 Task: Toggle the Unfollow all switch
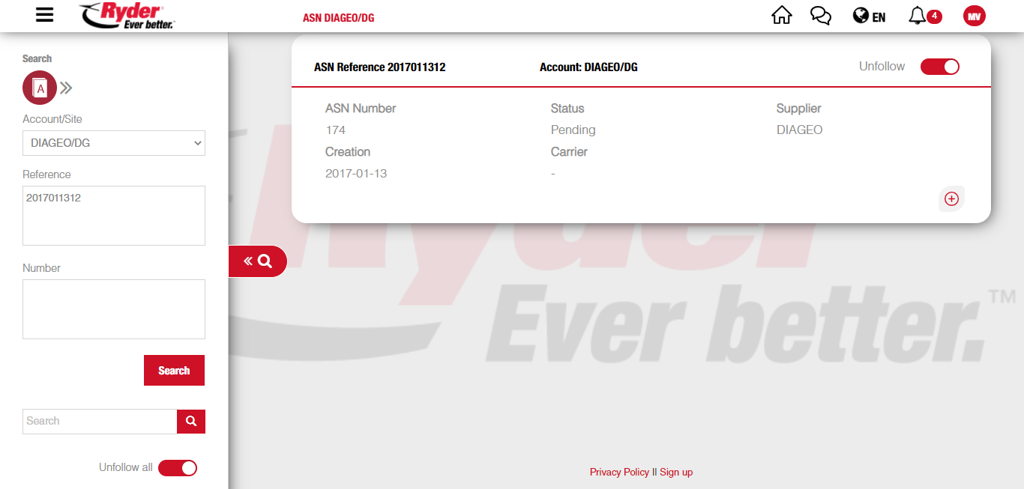click(x=178, y=468)
